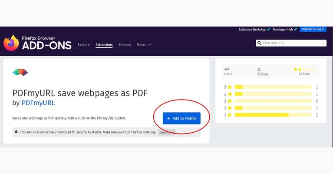Open the Extensions tab
Image resolution: width=333 pixels, height=174 pixels.
104,45
